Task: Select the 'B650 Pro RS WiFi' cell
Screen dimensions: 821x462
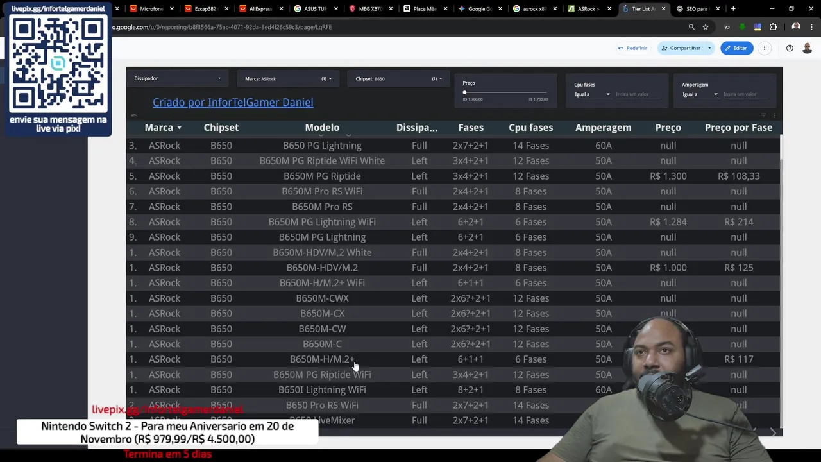Action: coord(322,406)
